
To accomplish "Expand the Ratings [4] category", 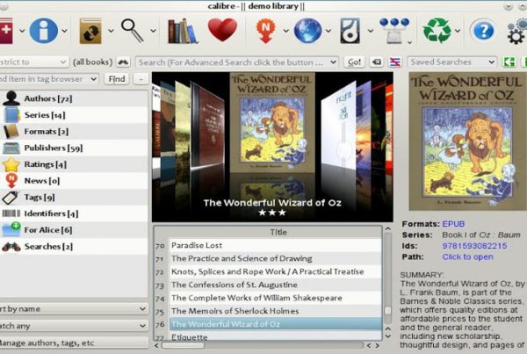I will tap(74, 164).
